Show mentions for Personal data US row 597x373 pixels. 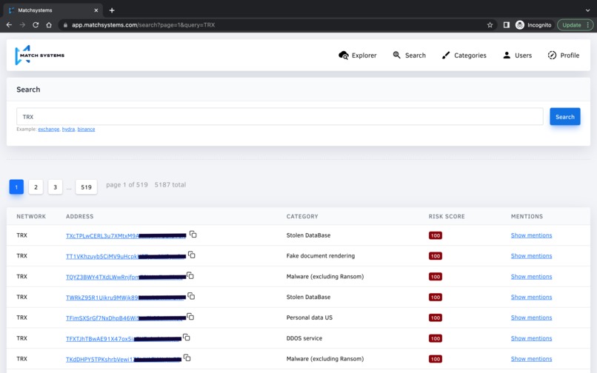pos(531,317)
